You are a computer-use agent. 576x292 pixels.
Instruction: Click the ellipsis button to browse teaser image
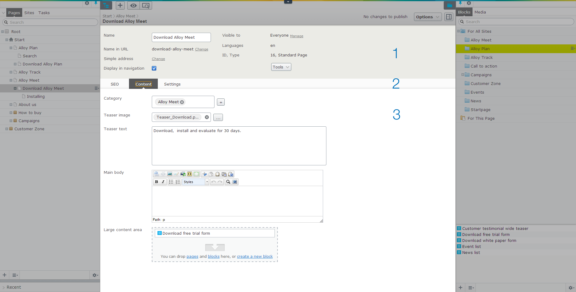(x=218, y=118)
